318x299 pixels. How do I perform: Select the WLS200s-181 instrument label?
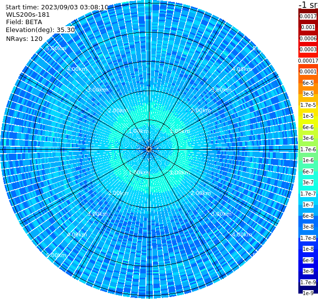[28, 15]
